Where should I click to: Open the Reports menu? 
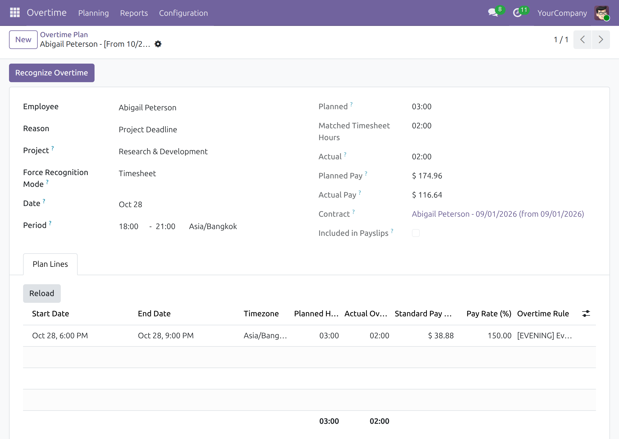click(134, 13)
